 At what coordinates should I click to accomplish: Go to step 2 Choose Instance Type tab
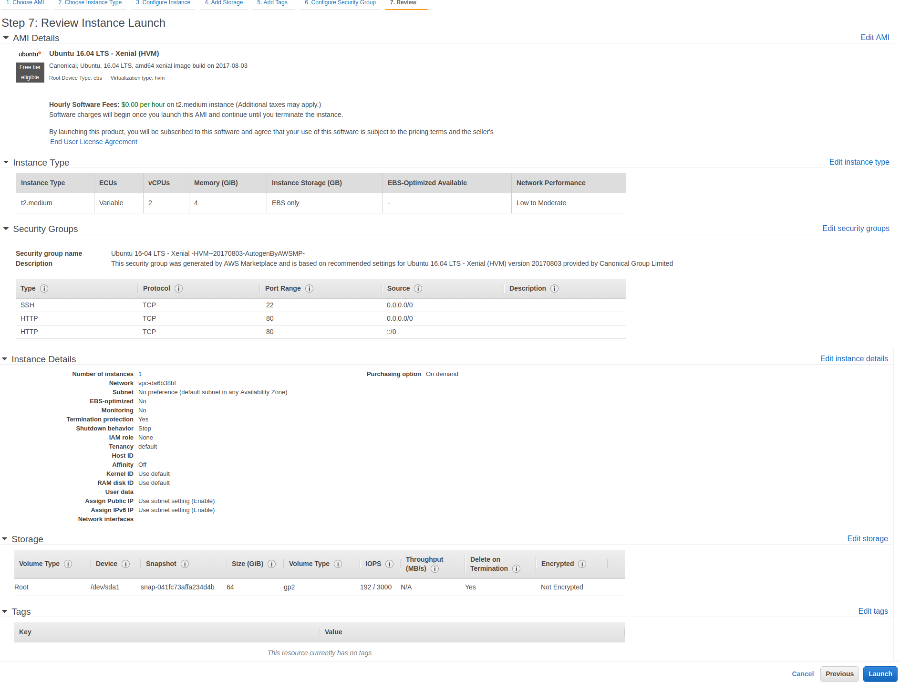point(90,3)
